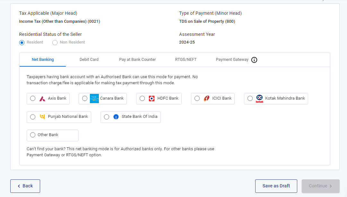
Task: Select the Resident radio button
Action: 22,42
